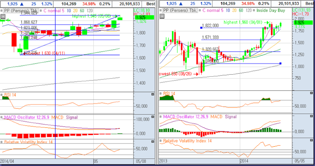
Task: Click the collapse icon of MACD panel in 2013 chart
Action: click(311, 116)
